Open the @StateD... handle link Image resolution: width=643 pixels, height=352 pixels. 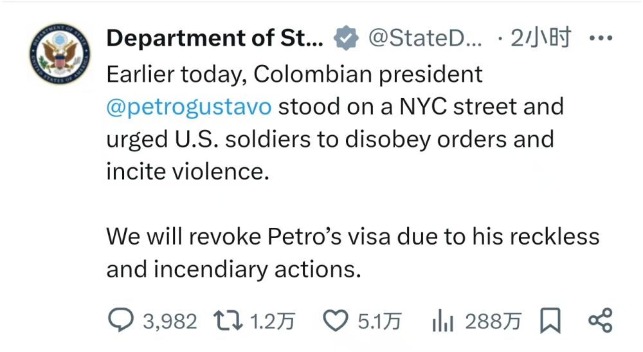coord(426,39)
